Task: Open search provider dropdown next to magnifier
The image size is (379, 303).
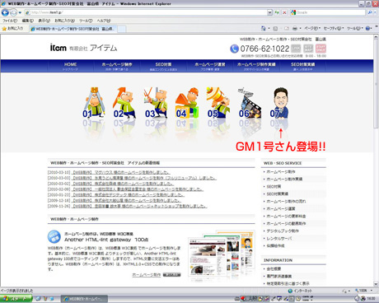Action: pyautogui.click(x=375, y=12)
